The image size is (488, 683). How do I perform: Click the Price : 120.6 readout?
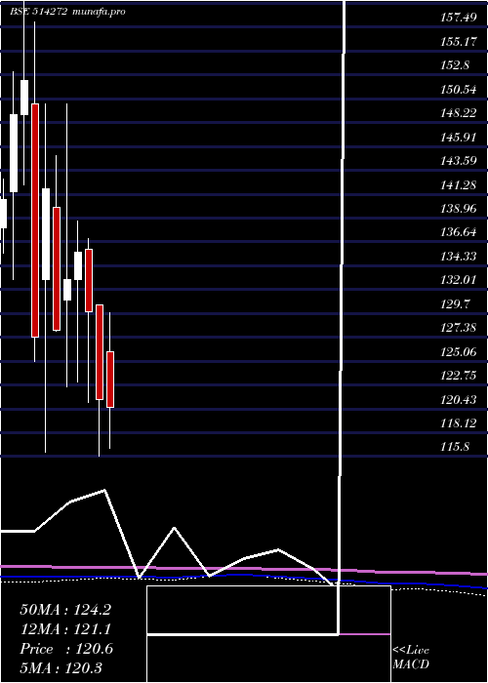point(66,649)
